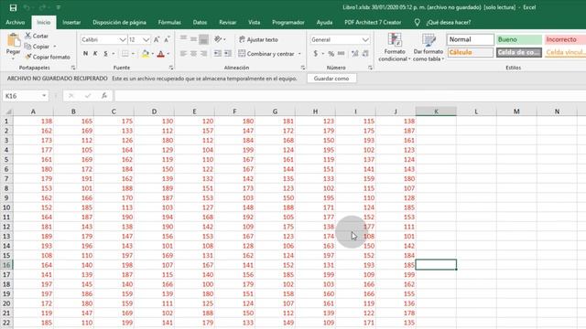586x329 pixels.
Task: Click the ¿Qué desea hacer? search box
Action: click(449, 22)
